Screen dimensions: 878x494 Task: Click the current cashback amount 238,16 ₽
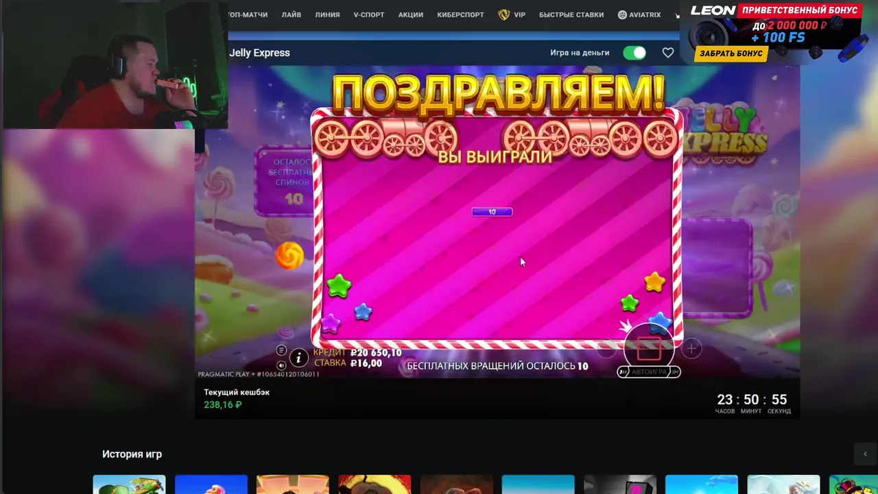point(223,405)
